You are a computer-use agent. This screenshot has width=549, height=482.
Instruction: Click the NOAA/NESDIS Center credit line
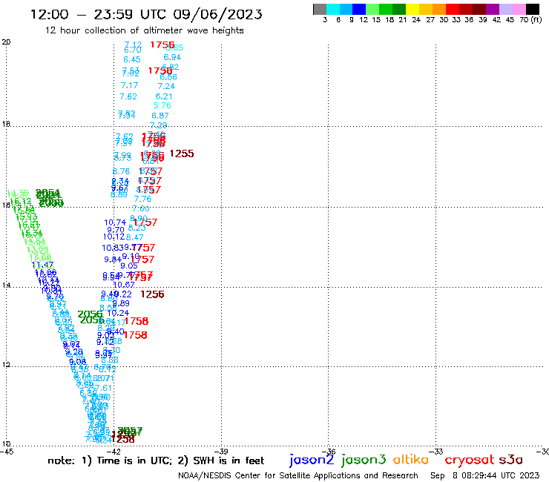click(298, 475)
